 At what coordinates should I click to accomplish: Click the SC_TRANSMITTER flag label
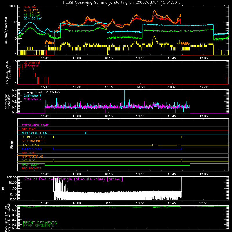pos(33,141)
